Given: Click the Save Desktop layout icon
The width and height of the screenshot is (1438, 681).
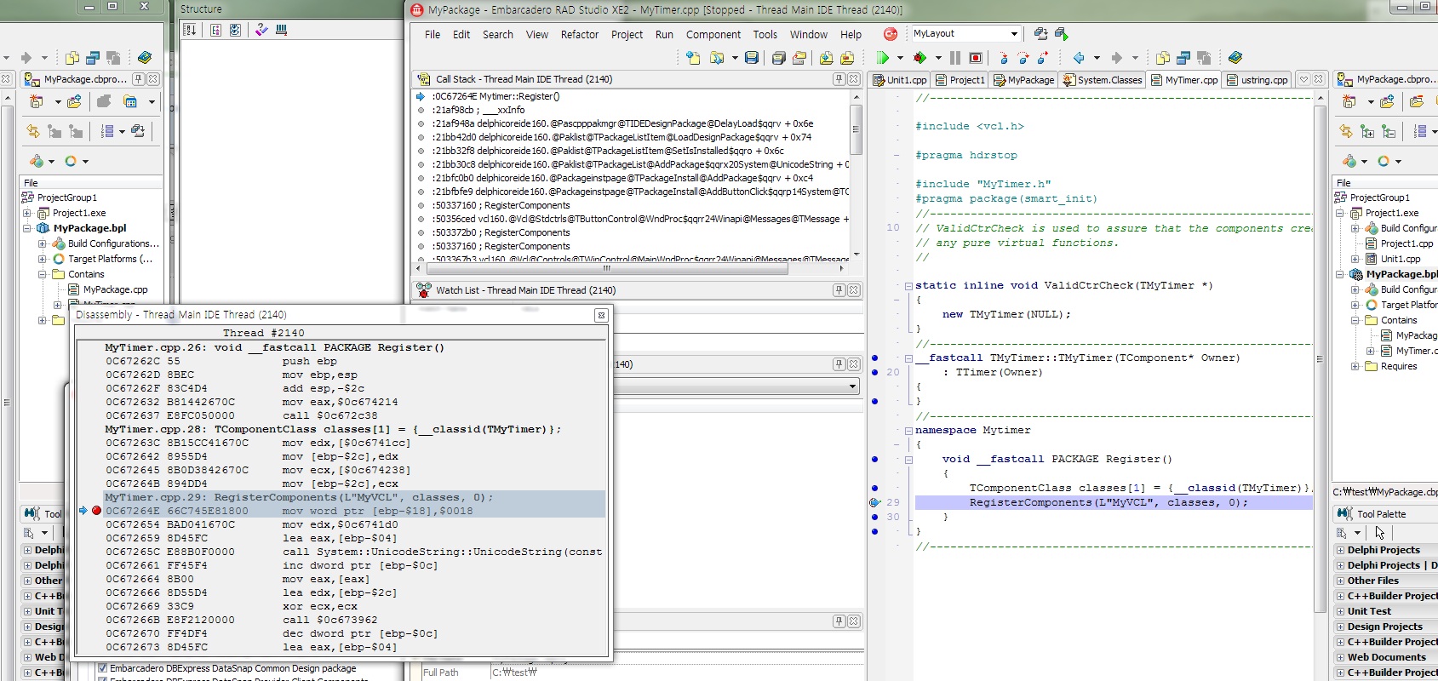Looking at the screenshot, I should (1040, 34).
